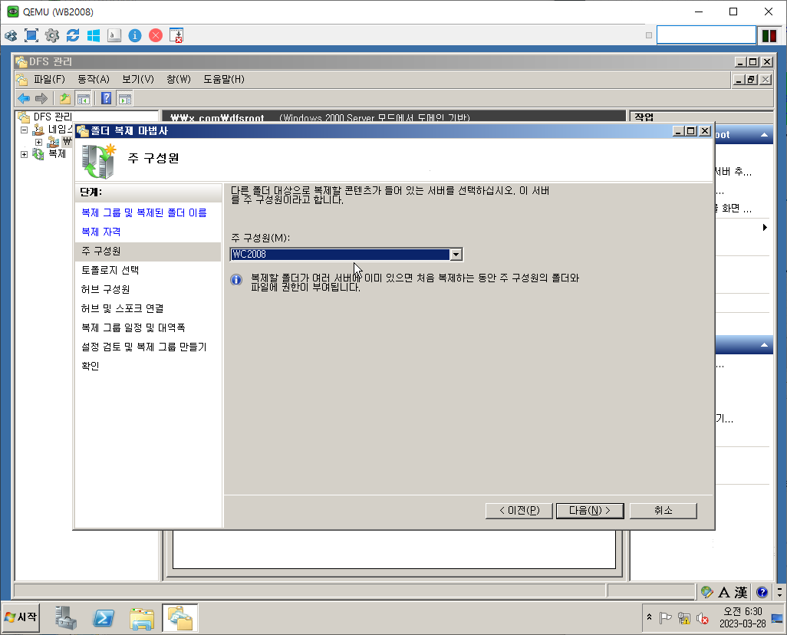Click the blue refresh arrows icon in QEMU toolbar

73,35
